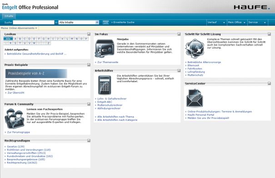Viewport: 275px width, 178px height.
Task: Open Mutterschutz link
Action: [x=195, y=75]
